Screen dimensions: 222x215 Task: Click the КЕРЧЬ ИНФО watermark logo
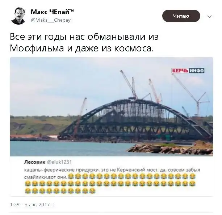point(188,71)
